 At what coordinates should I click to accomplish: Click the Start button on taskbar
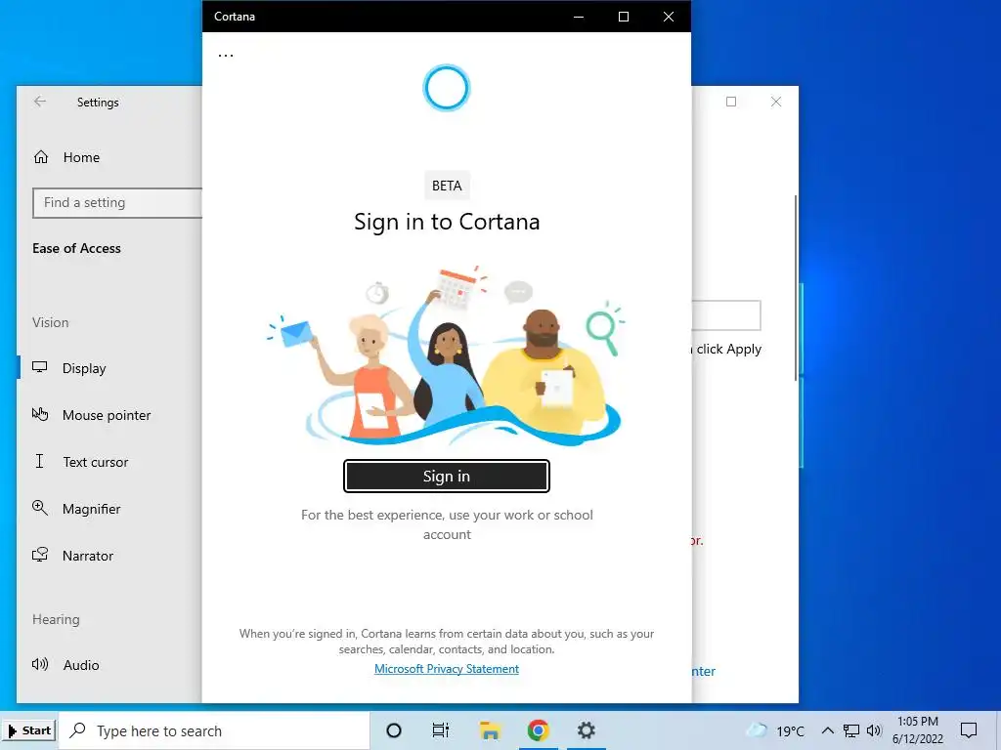pos(29,730)
